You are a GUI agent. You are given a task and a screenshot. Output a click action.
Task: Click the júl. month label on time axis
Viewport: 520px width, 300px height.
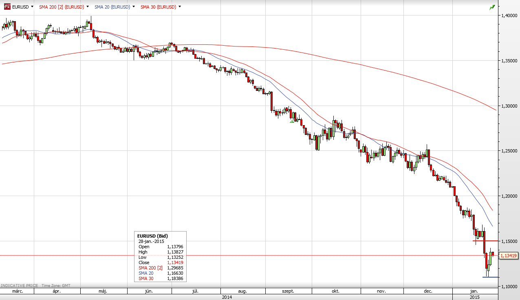(195, 291)
